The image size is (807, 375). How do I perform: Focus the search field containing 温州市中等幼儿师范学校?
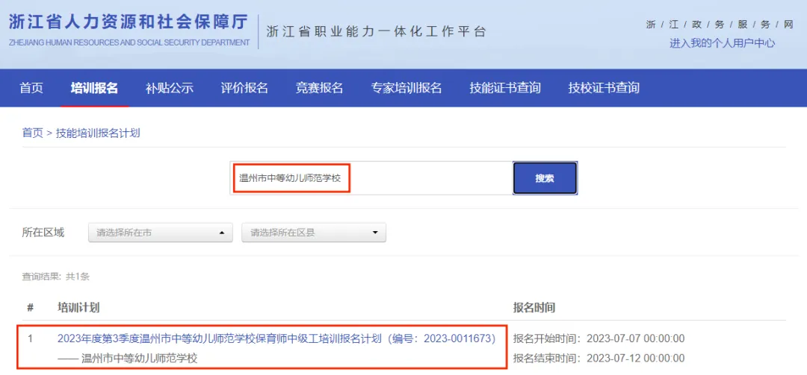tap(369, 178)
